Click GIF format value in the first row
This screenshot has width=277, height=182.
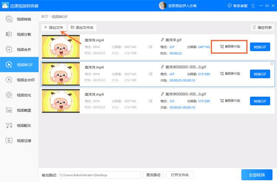click(x=172, y=47)
